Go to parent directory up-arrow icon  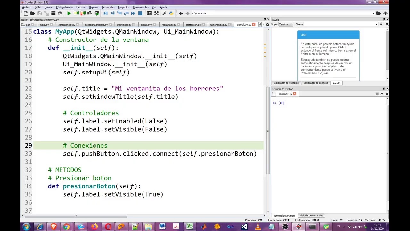click(x=385, y=13)
